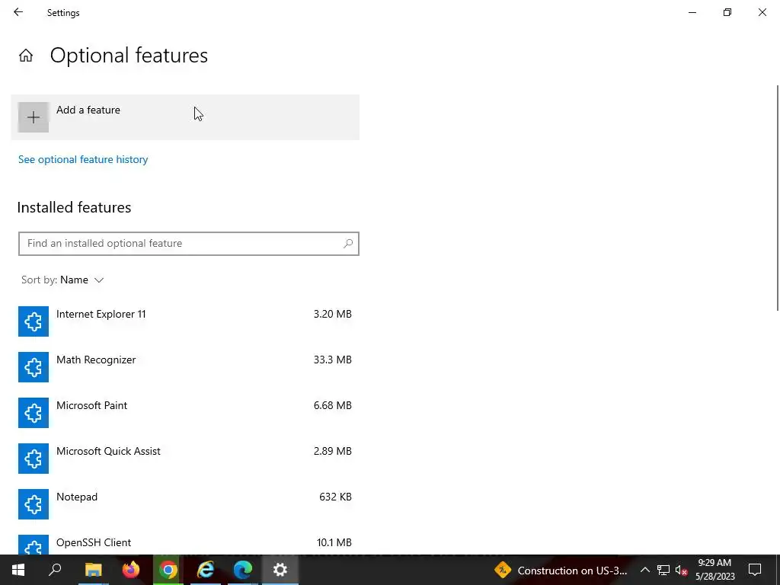Click the Find an installed optional feature field
Screen dimensions: 780x585
pos(189,244)
